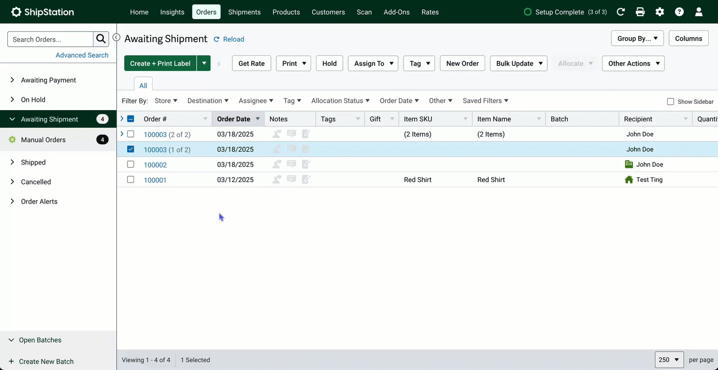Click the customer notes icon for order 100002
This screenshot has width=718, height=370.
(x=277, y=164)
